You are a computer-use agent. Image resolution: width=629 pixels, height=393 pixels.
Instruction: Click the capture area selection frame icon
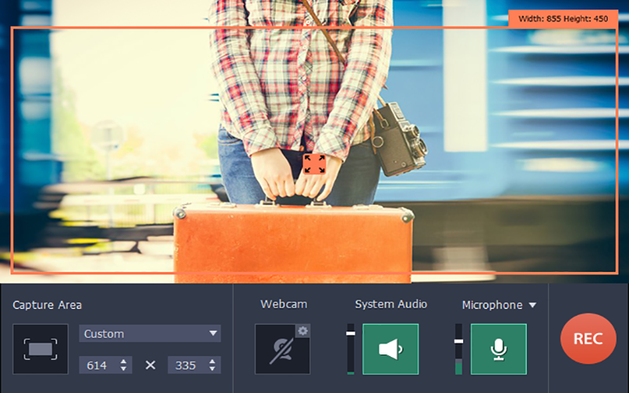coord(41,349)
